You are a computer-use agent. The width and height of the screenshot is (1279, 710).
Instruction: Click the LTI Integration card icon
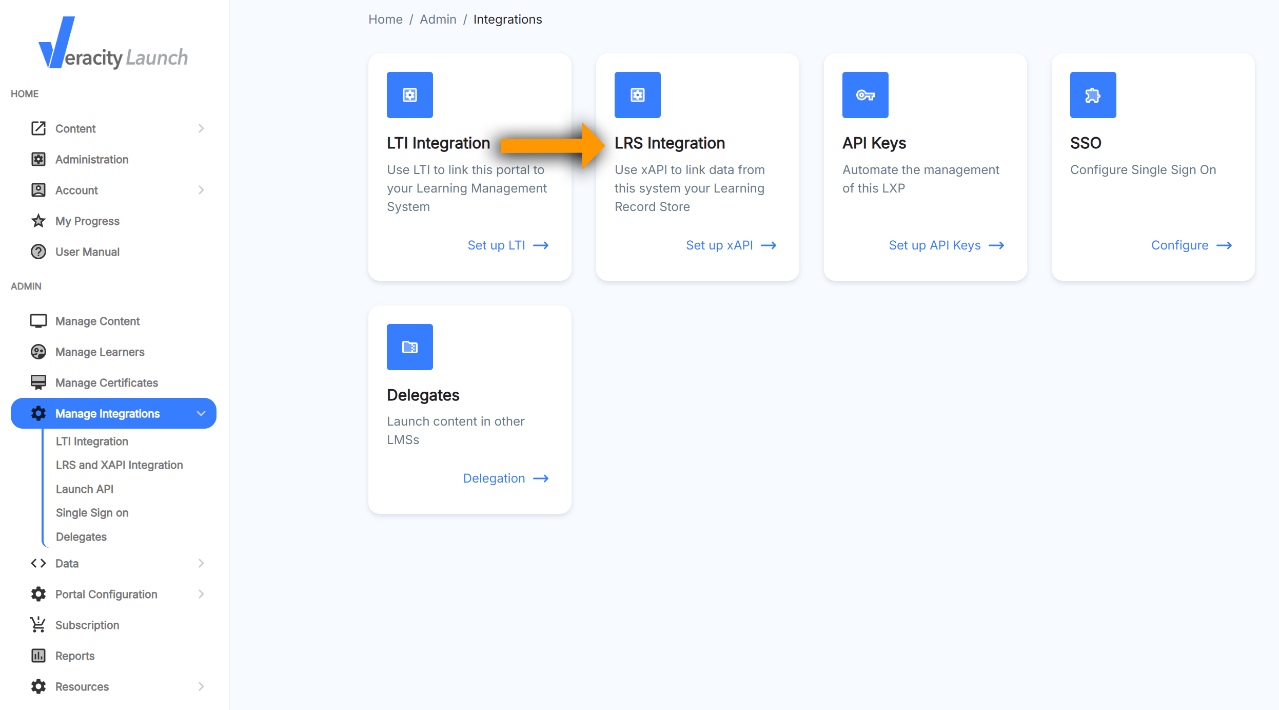409,95
